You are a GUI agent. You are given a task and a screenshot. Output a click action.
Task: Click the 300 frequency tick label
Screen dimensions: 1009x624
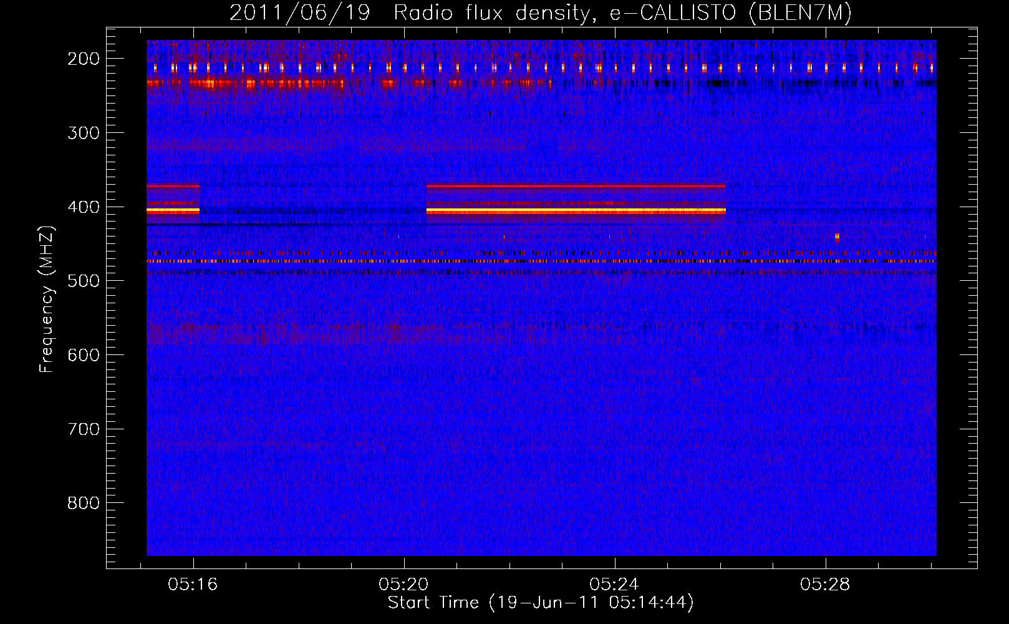84,133
